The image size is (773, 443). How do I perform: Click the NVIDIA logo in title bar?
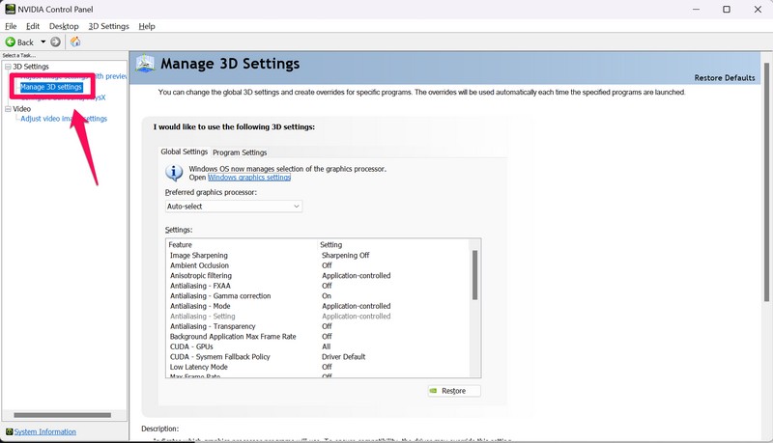[10, 10]
